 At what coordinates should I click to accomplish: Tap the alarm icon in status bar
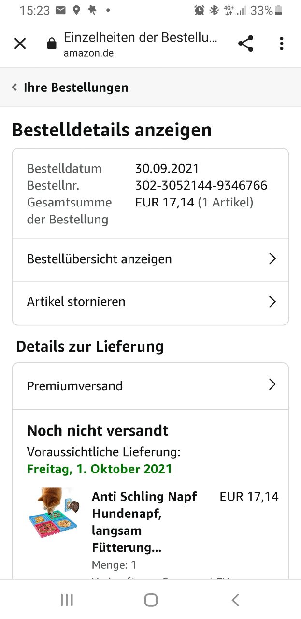point(199,10)
